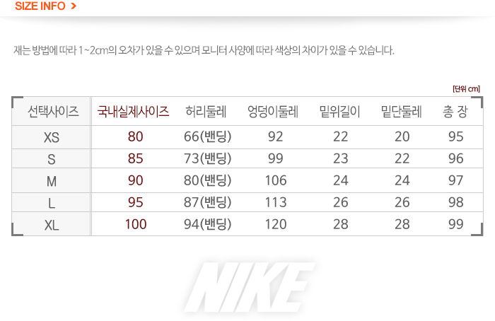
Task: Select the M size row label
Action: (x=52, y=181)
